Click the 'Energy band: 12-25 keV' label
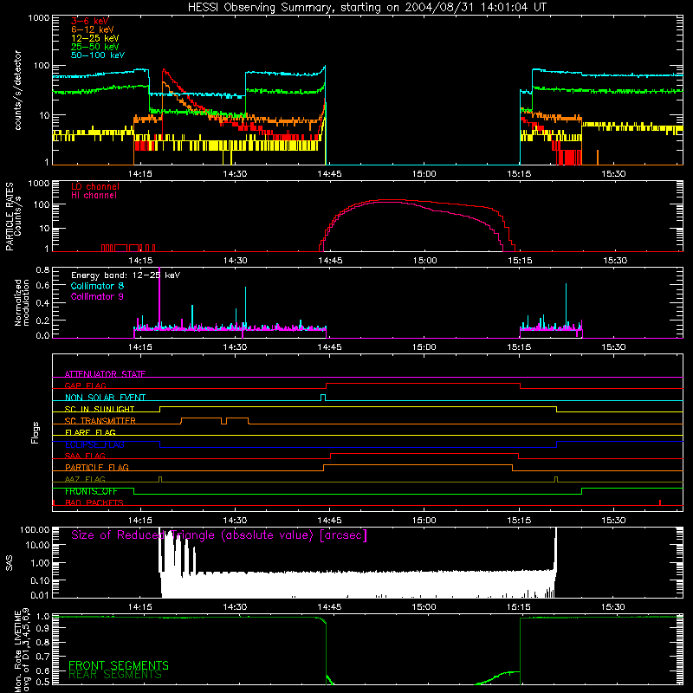693x693 pixels. coord(126,275)
